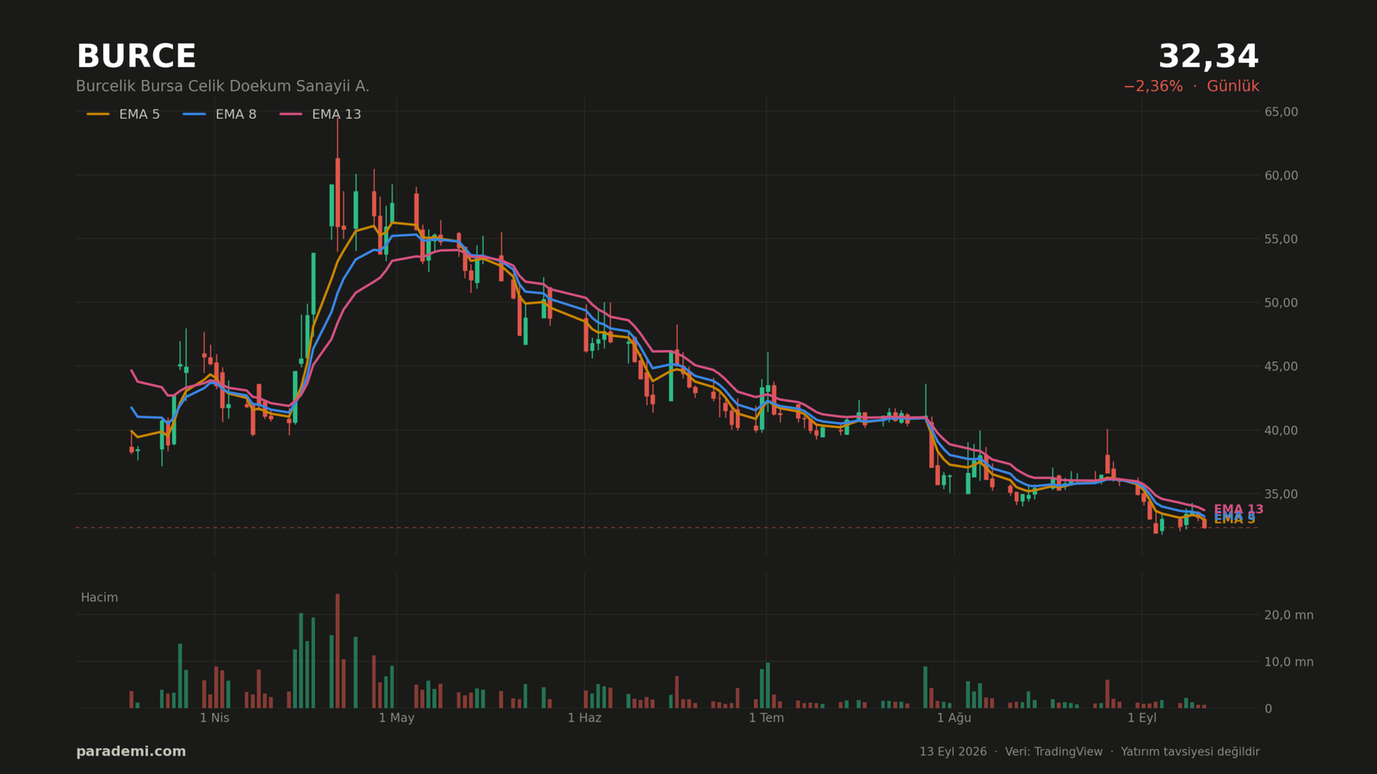Click the daily change '−2,36% · Günlük'
This screenshot has width=1377, height=774.
coord(1191,86)
